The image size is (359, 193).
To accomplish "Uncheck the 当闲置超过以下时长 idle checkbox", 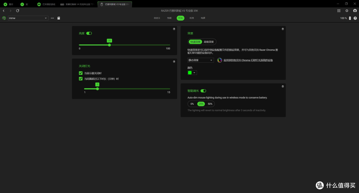I will click(x=80, y=79).
